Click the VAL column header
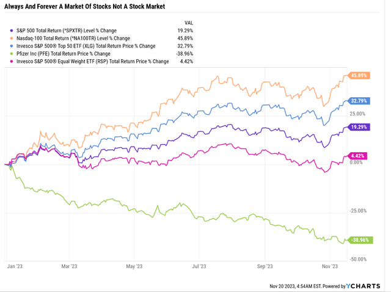391x292 pixels. pos(189,23)
